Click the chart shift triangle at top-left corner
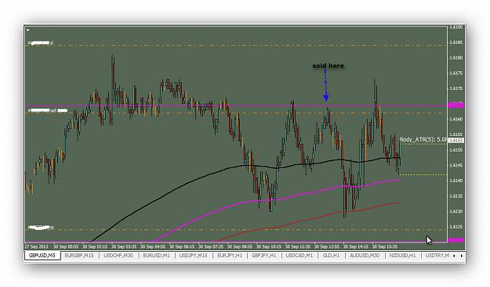The width and height of the screenshot is (490, 287). click(27, 30)
